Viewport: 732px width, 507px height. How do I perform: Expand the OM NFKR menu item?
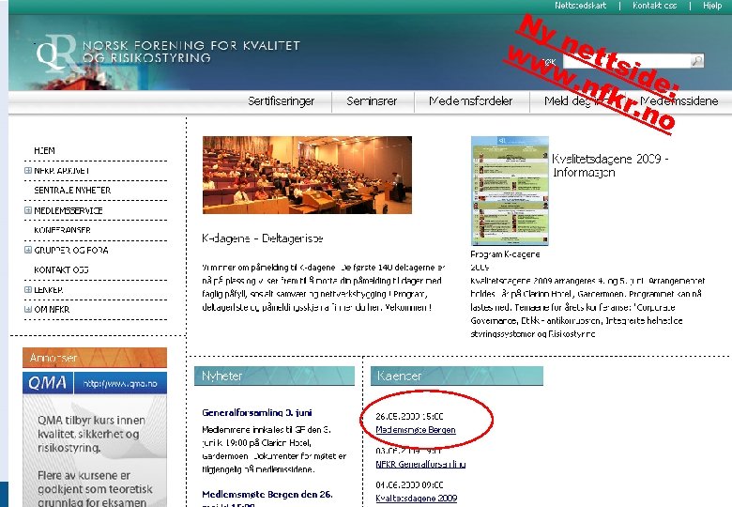[x=28, y=309]
